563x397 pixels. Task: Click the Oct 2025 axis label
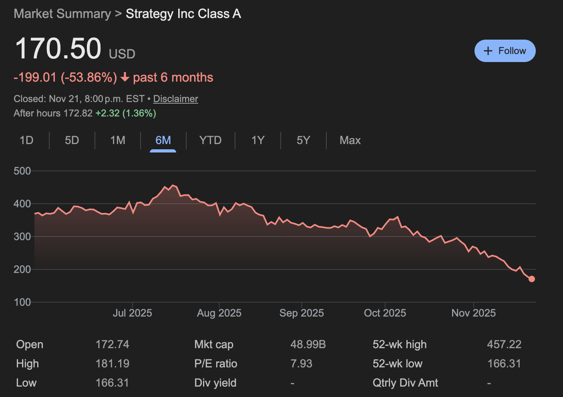(x=385, y=313)
